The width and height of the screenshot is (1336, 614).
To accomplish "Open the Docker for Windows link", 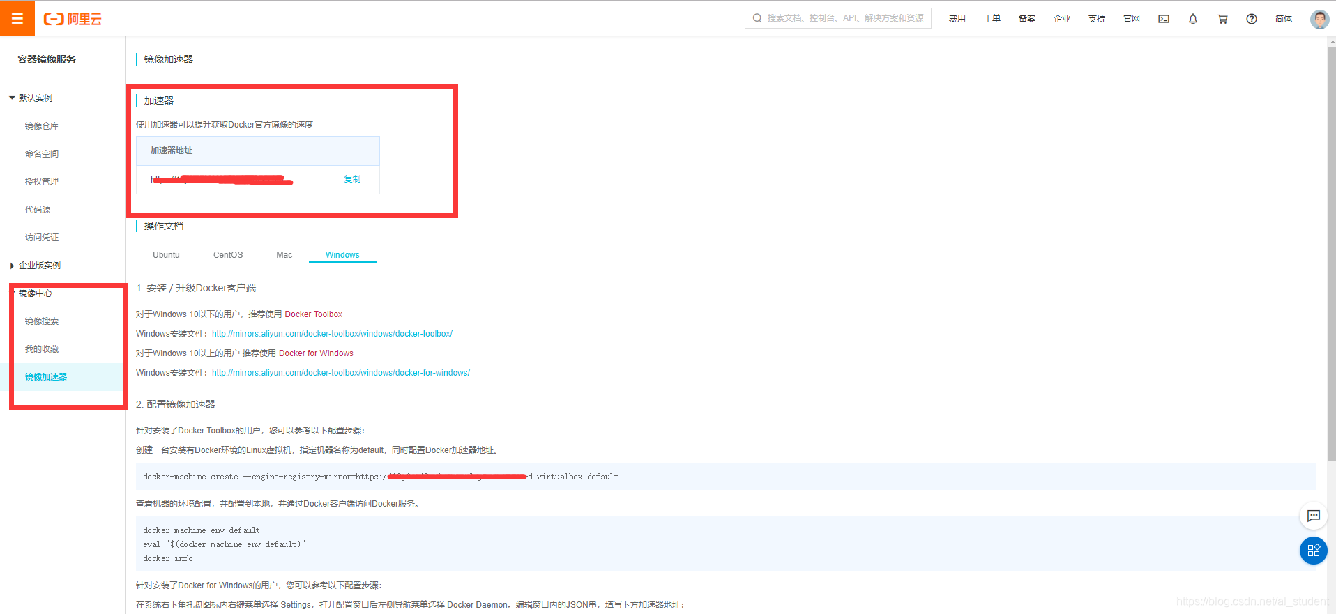I will click(x=316, y=353).
